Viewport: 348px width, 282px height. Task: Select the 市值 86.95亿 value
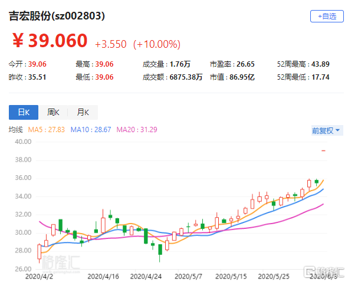[242, 77]
